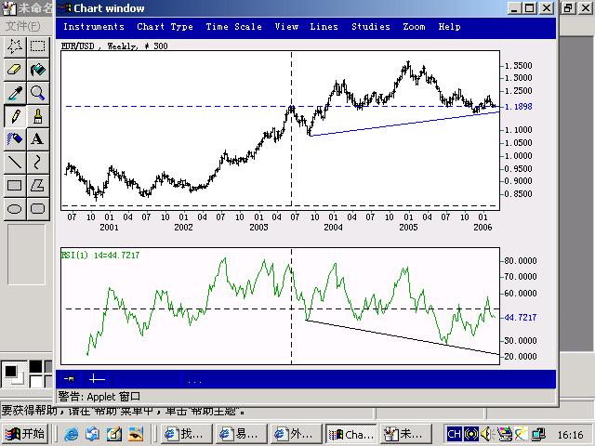Click the 开始 Start button
The height and width of the screenshot is (446, 595).
point(25,434)
